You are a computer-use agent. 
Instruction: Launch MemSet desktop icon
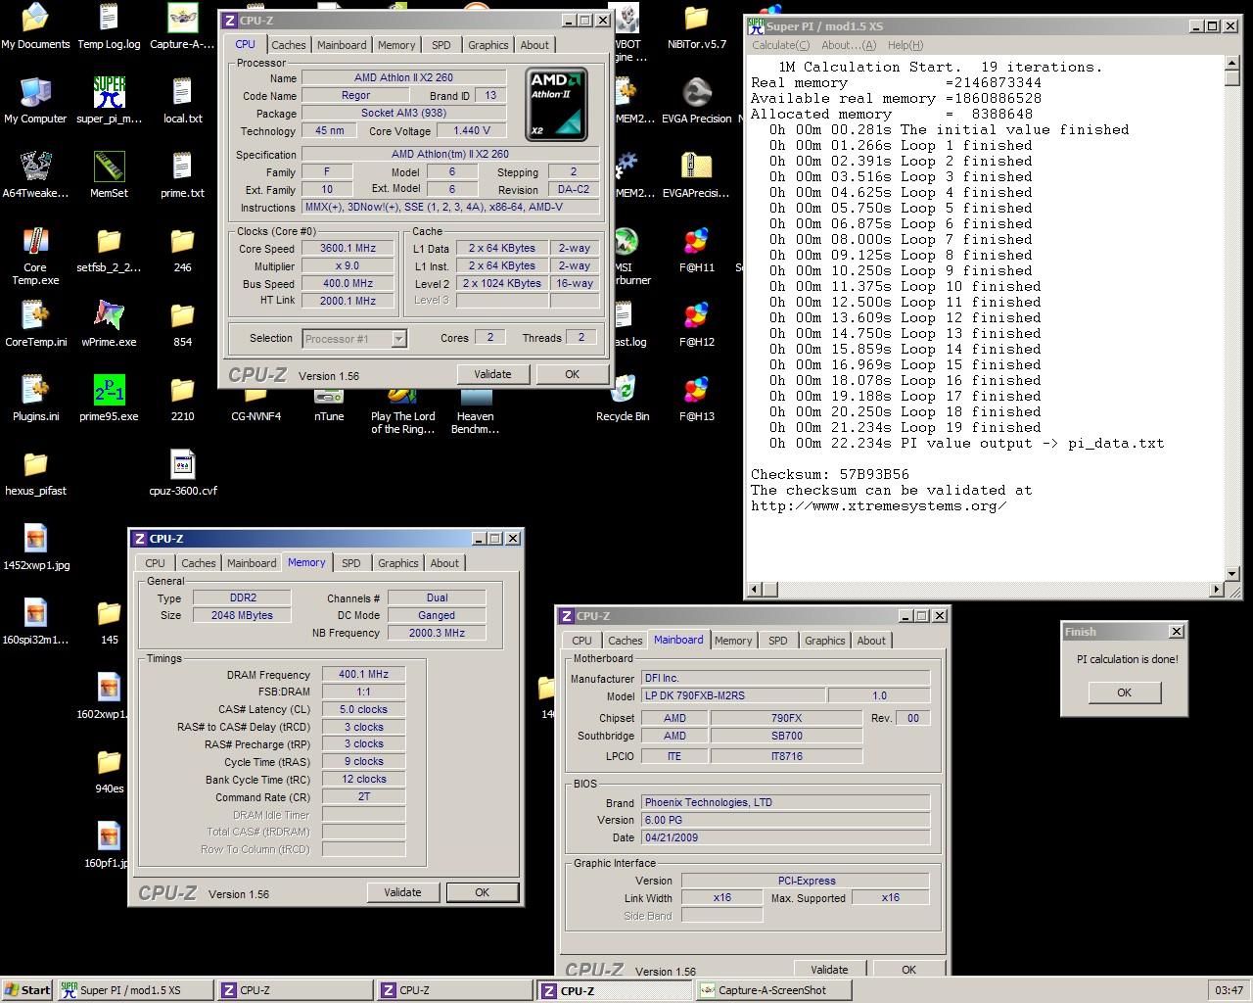(x=109, y=175)
